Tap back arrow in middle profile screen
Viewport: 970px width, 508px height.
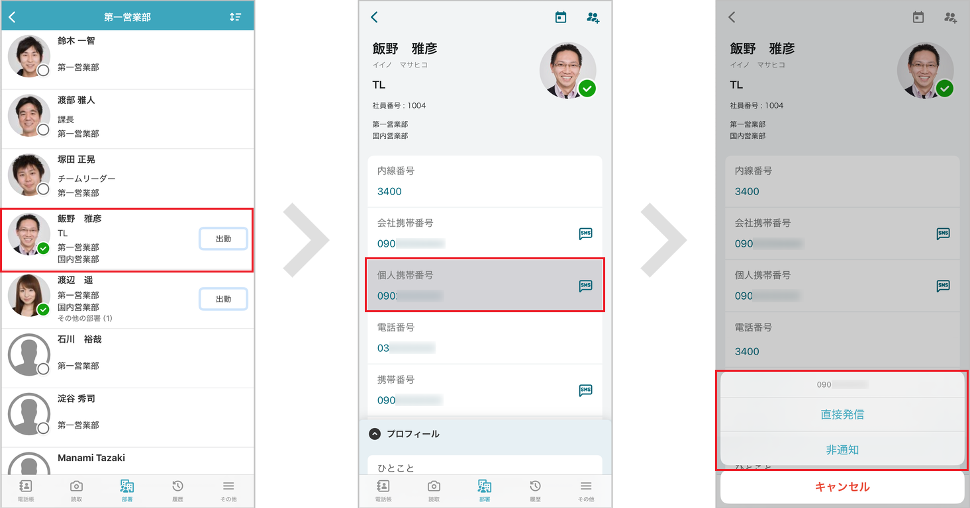[x=375, y=17]
